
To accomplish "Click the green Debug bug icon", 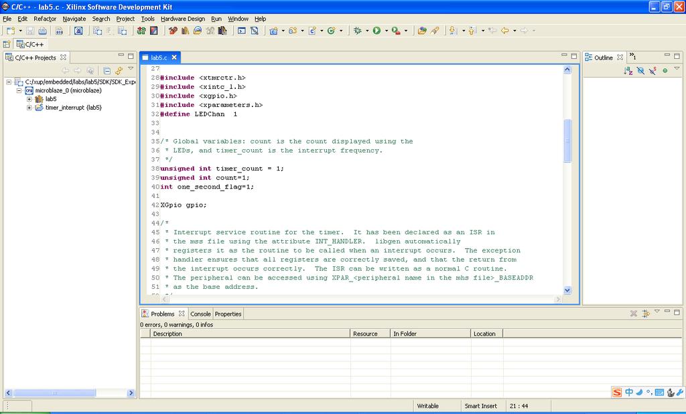I will 358,31.
